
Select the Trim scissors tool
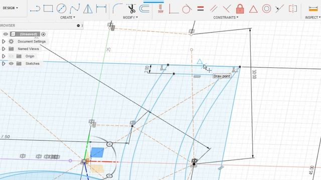click(131, 9)
